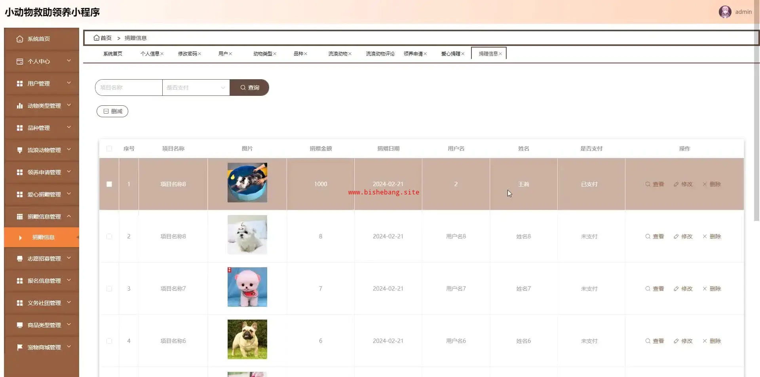The width and height of the screenshot is (760, 377).
Task: Delete the record for 王莉
Action: click(712, 184)
